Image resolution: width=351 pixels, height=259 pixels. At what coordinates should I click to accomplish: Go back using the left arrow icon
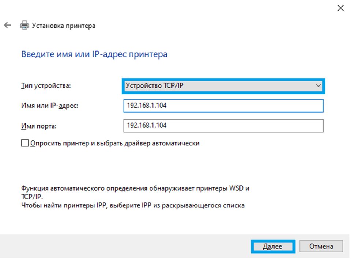click(7, 26)
